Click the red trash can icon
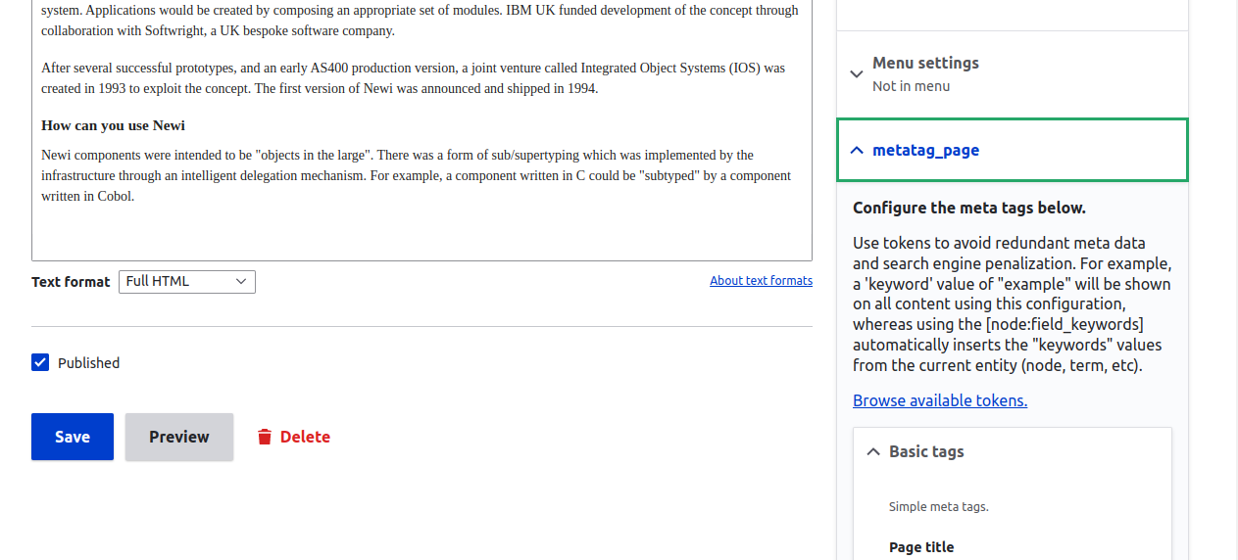The image size is (1238, 560). click(265, 437)
